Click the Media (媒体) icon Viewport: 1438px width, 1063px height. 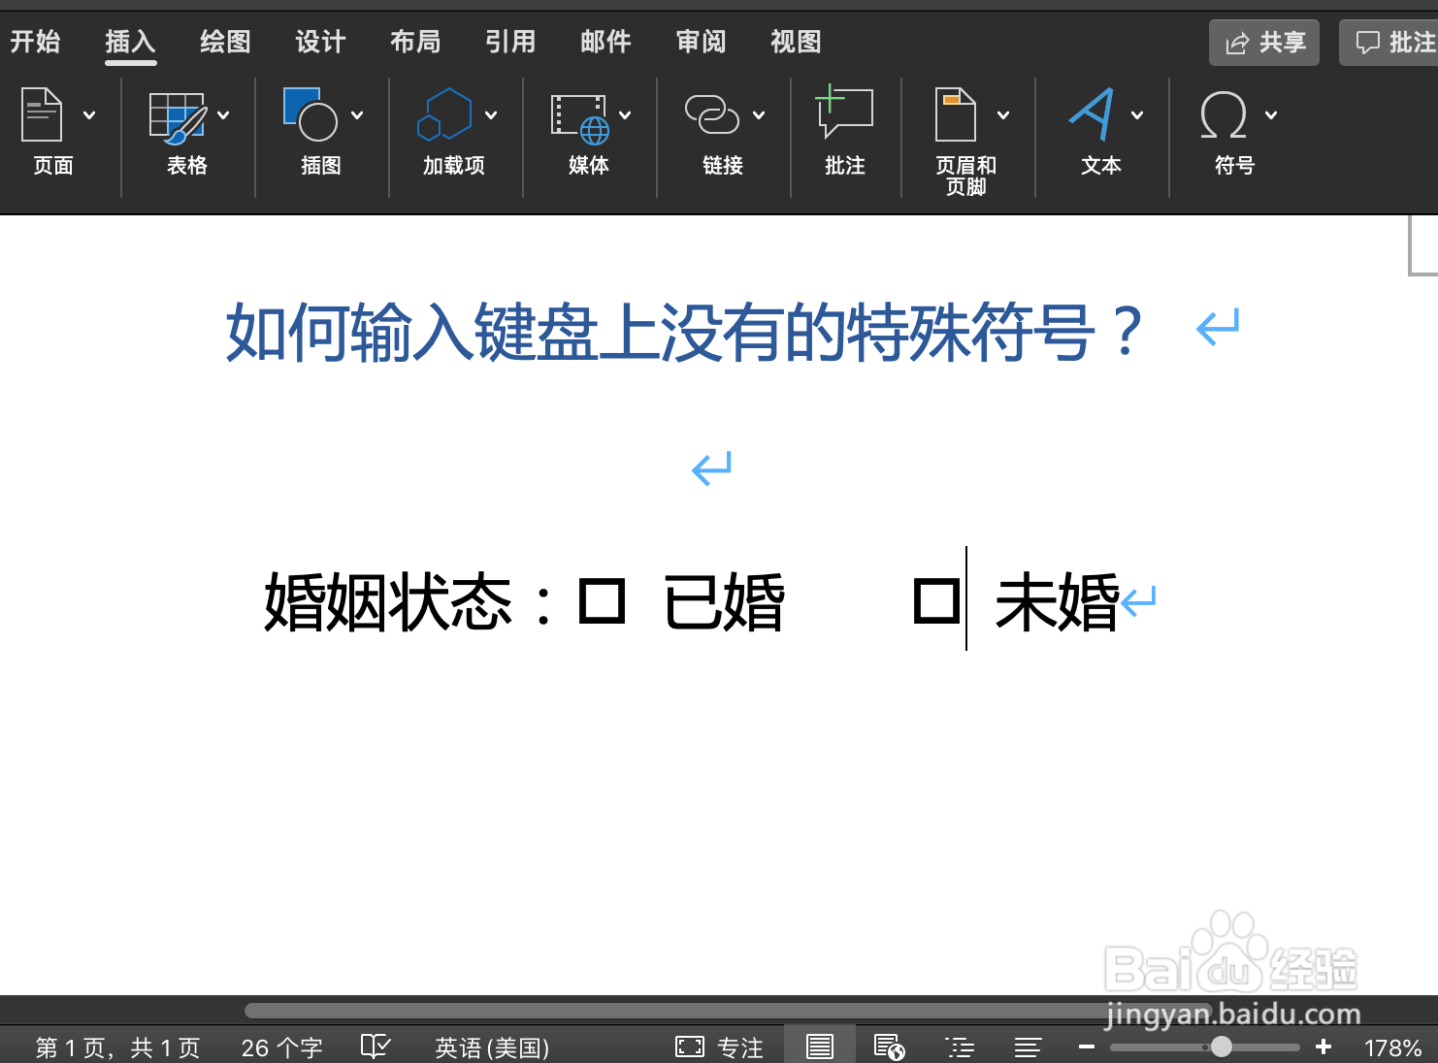pyautogui.click(x=579, y=118)
